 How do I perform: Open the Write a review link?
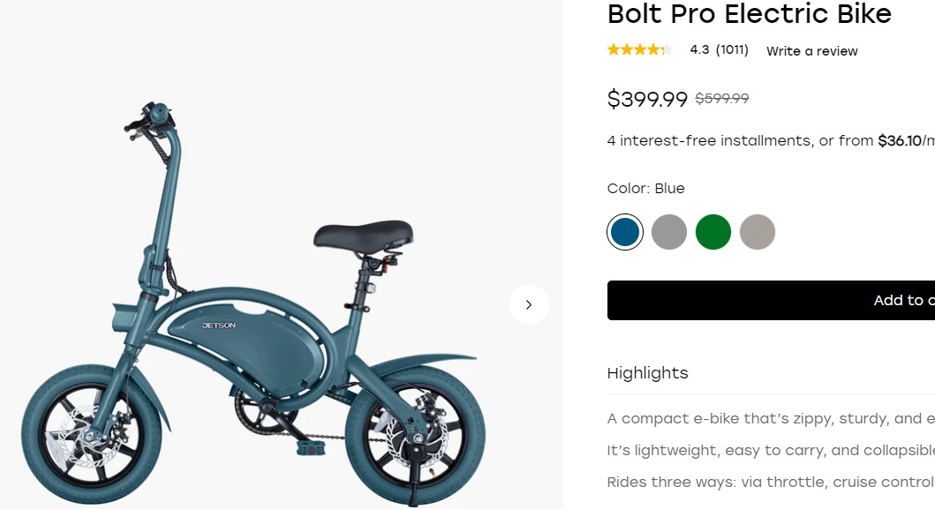click(811, 51)
